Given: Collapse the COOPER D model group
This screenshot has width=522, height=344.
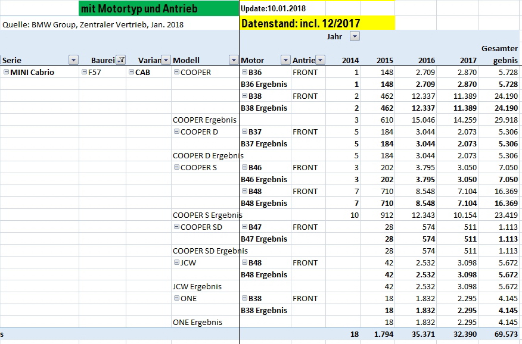Looking at the screenshot, I should tap(177, 132).
